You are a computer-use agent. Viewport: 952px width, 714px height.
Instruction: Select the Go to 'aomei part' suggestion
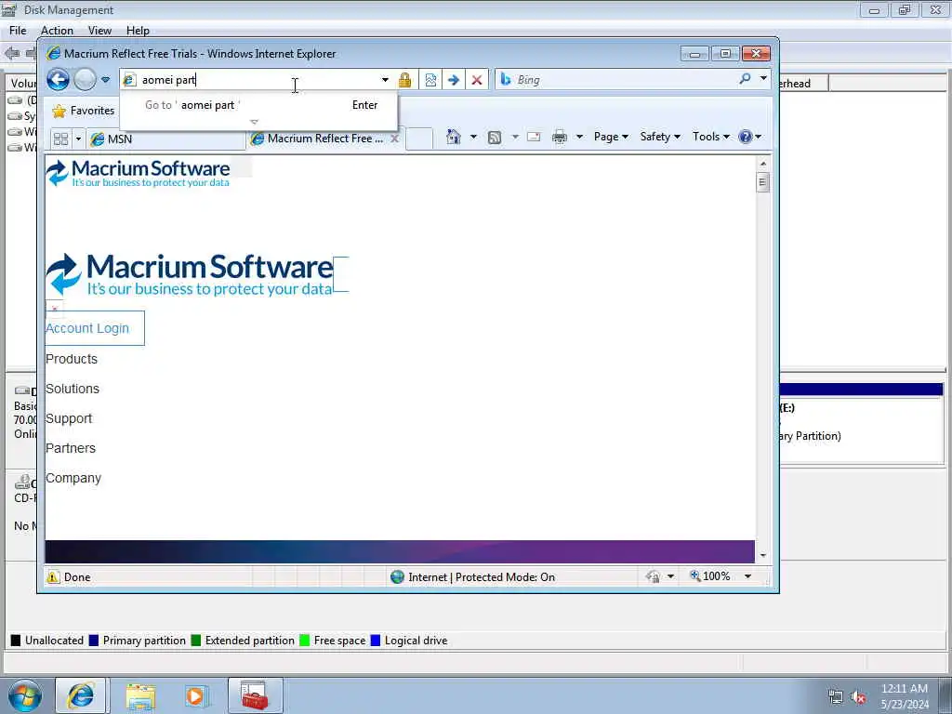259,105
